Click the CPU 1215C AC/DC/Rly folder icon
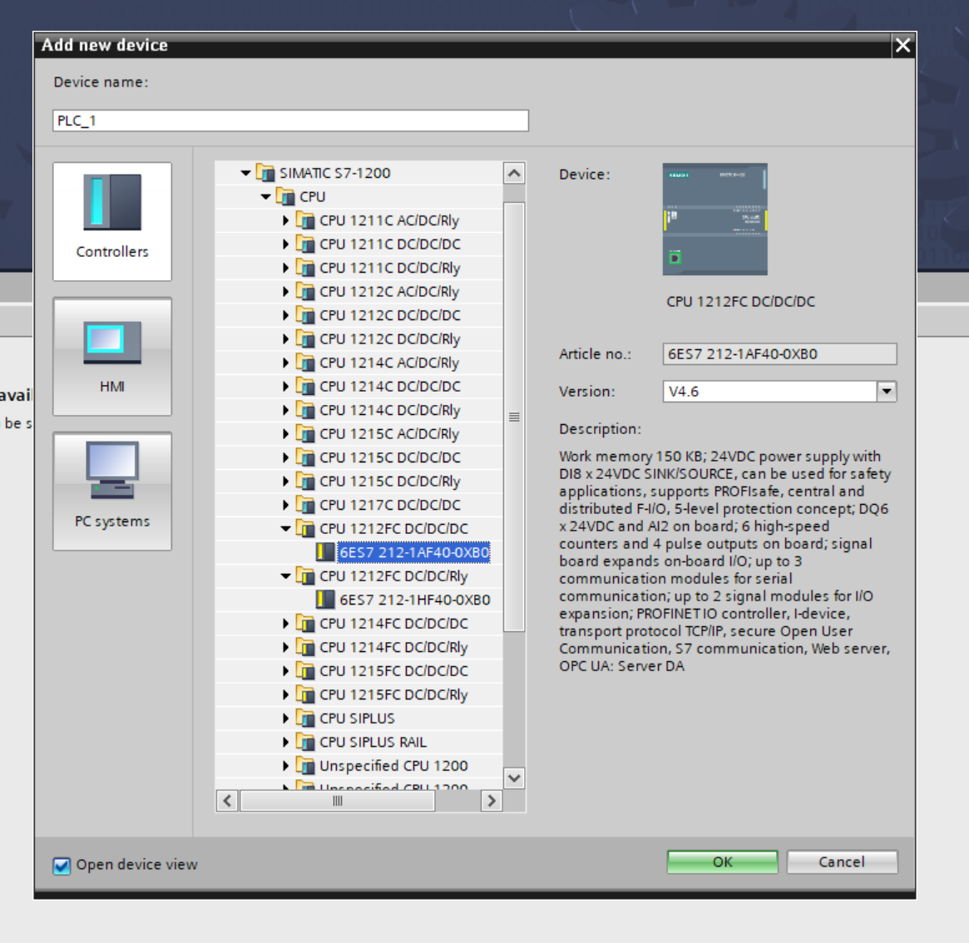The width and height of the screenshot is (969, 943). pyautogui.click(x=305, y=434)
